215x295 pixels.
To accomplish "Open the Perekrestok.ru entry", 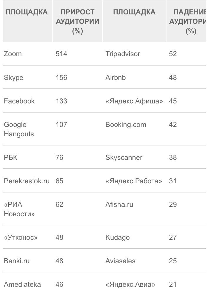I will pyautogui.click(x=27, y=181).
